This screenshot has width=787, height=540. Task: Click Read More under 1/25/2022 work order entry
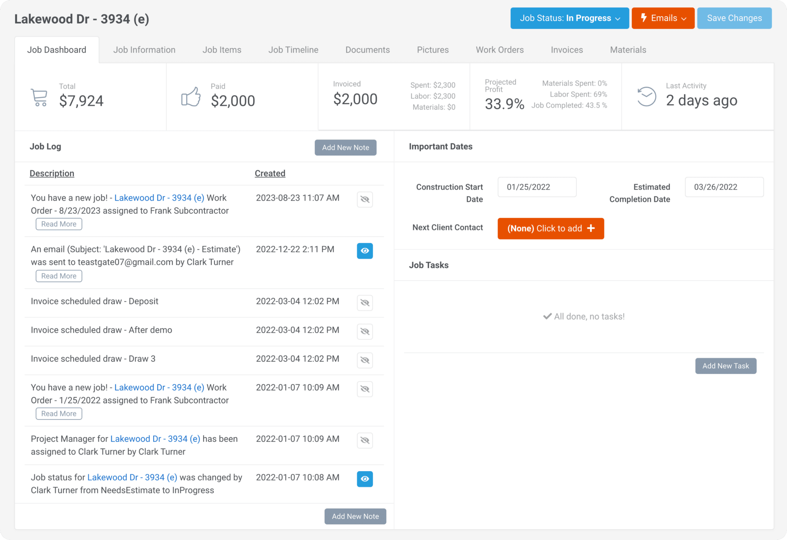coord(59,414)
